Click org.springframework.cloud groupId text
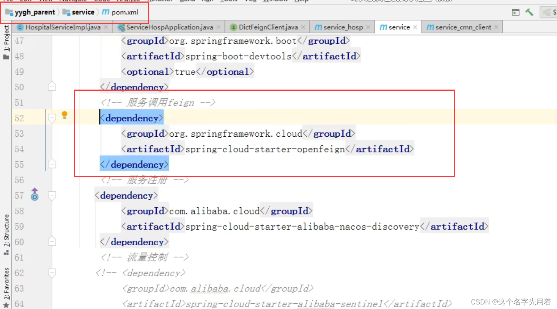The width and height of the screenshot is (557, 309). click(236, 134)
